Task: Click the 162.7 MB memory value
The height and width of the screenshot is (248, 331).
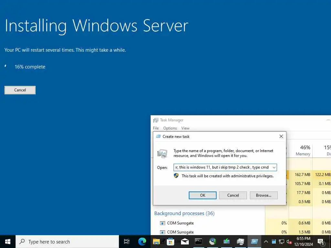Action: [302, 175]
